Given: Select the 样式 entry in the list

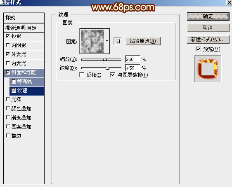Looking at the screenshot, I should click(24, 18).
